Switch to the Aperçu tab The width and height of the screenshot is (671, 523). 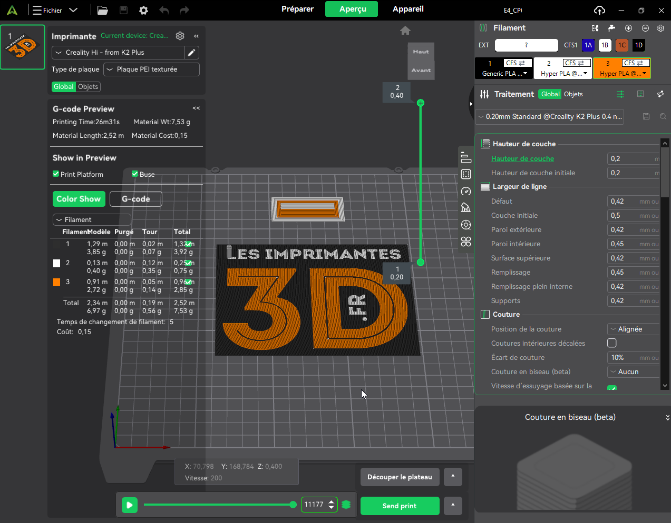click(353, 9)
